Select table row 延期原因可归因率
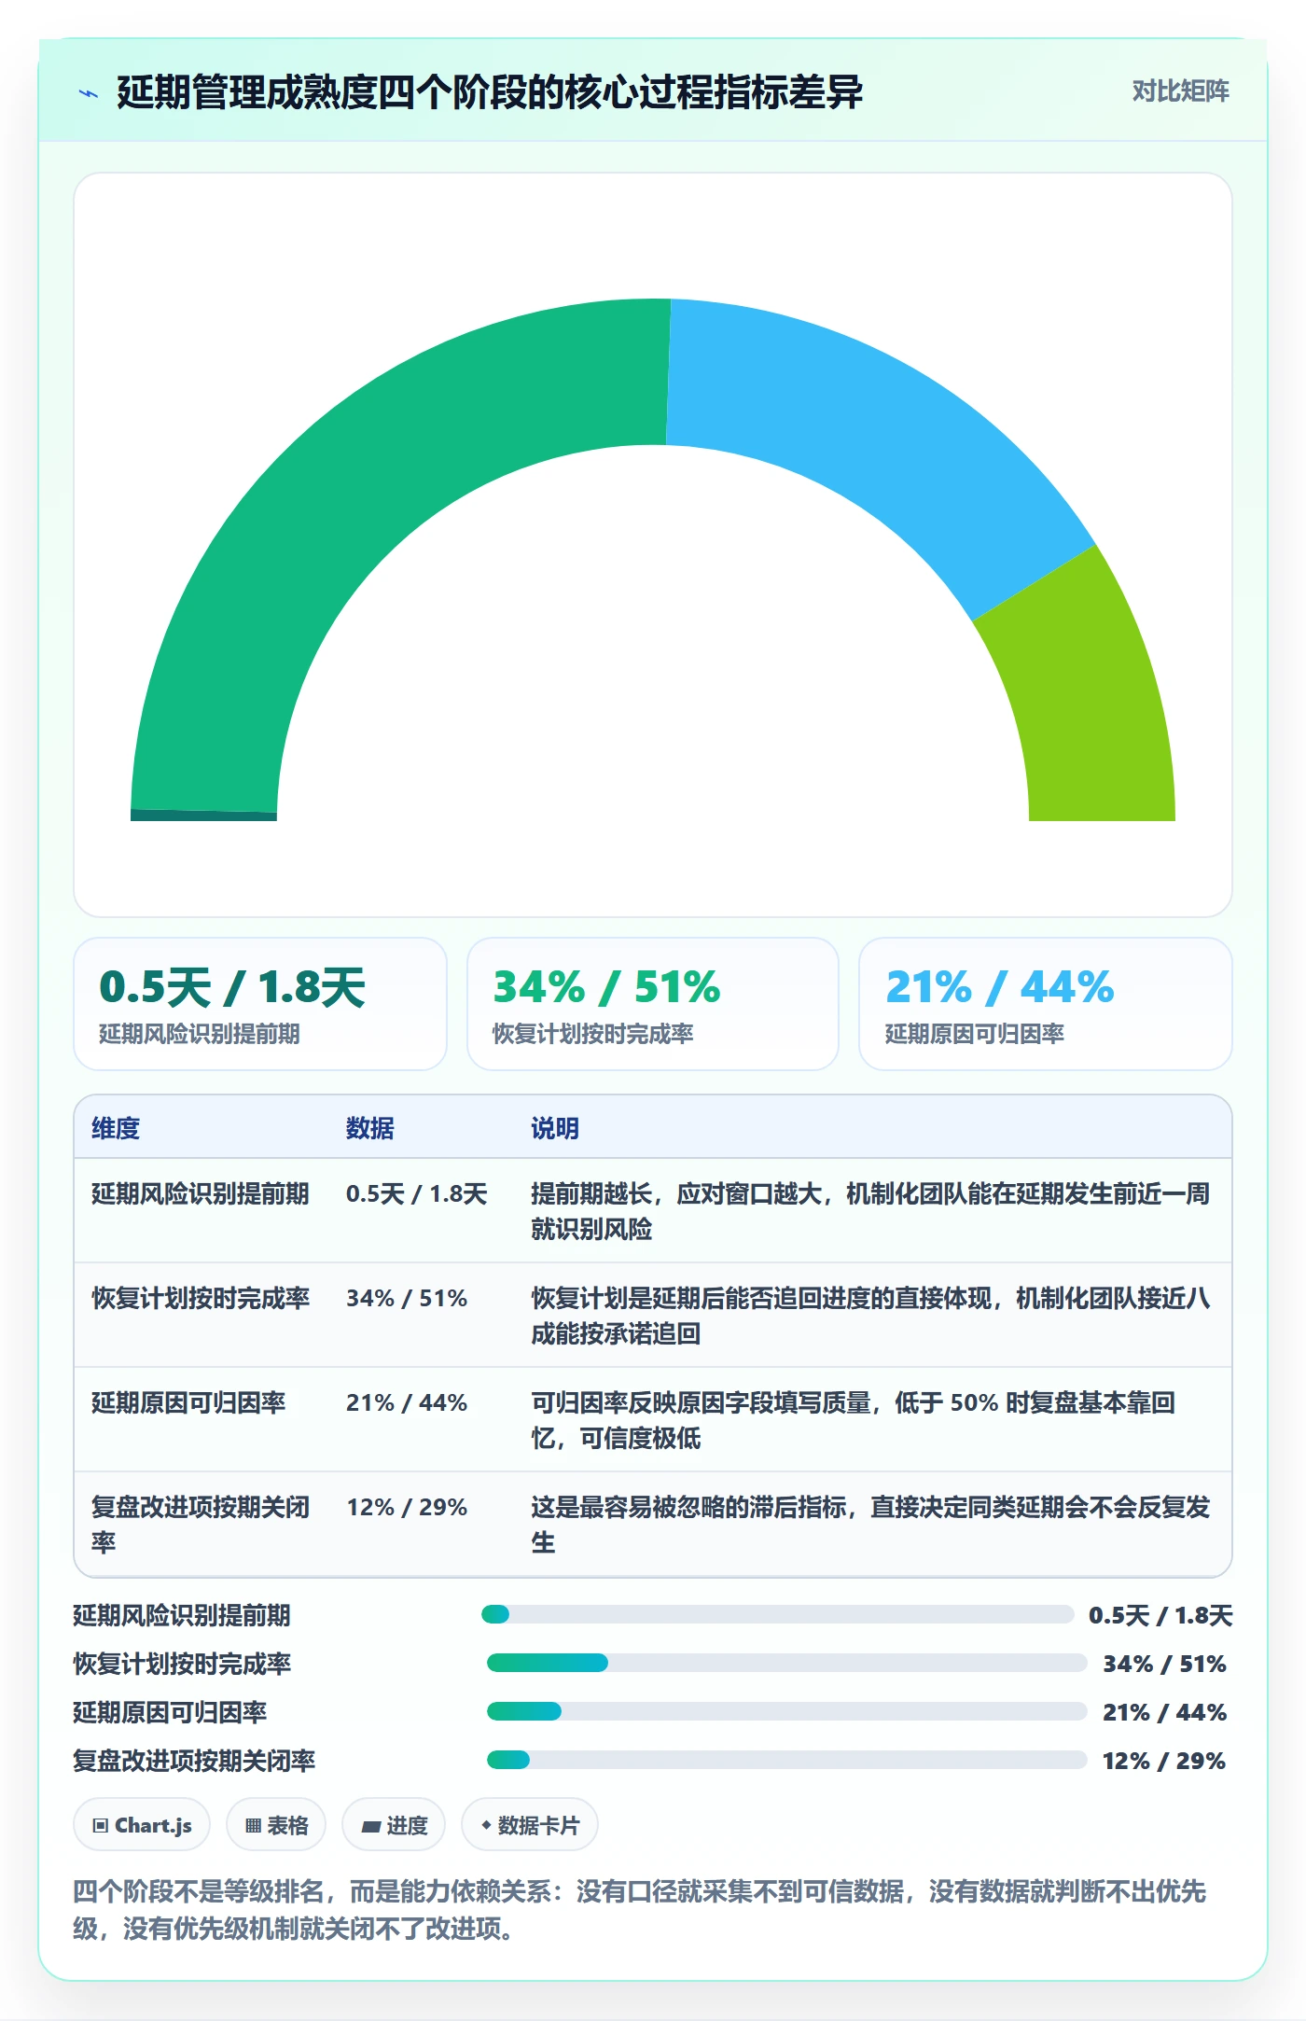The width and height of the screenshot is (1306, 2021). 653,1420
